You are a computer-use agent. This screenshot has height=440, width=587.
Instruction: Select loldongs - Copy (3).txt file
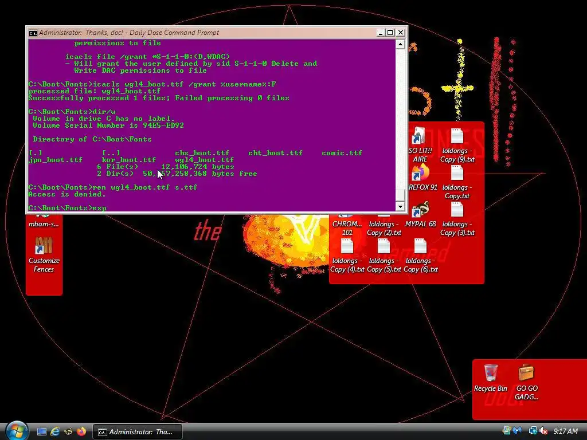click(457, 219)
